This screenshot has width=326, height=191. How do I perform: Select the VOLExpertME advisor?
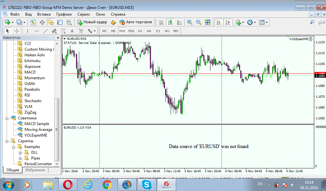tap(36, 135)
